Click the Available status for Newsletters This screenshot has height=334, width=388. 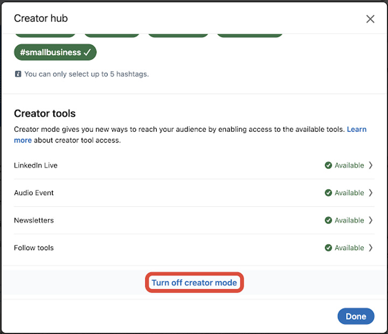(x=349, y=220)
